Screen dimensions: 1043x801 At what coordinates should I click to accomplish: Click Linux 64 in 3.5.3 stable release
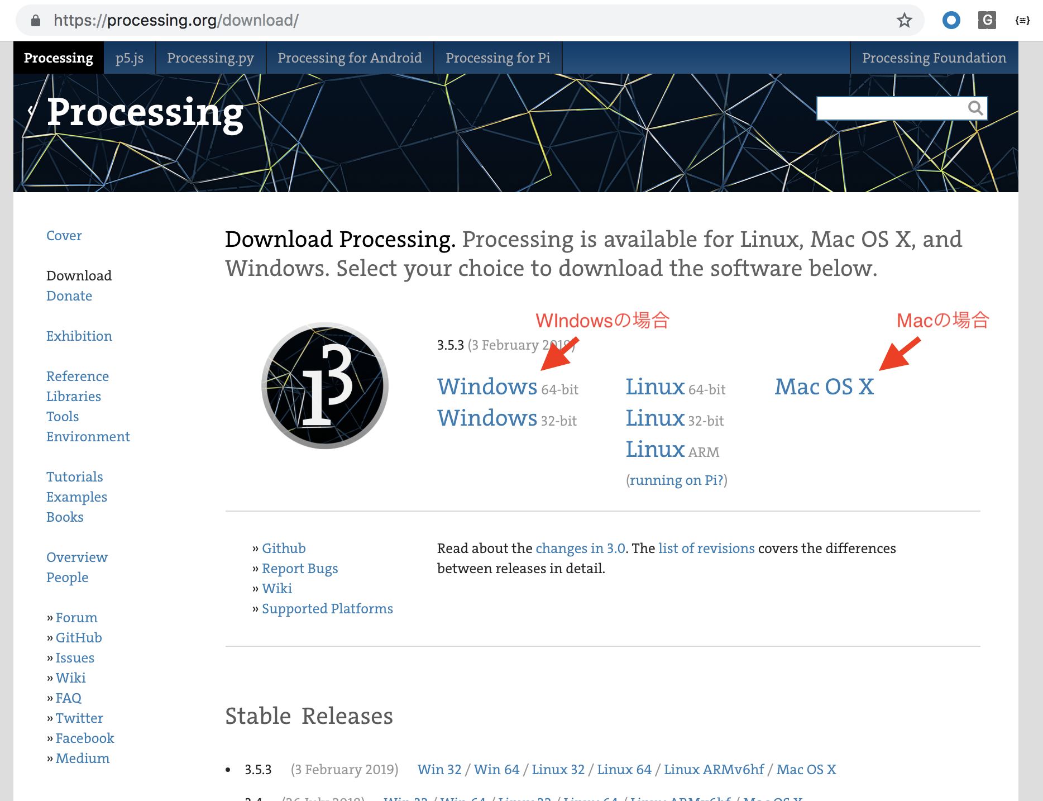pyautogui.click(x=624, y=770)
